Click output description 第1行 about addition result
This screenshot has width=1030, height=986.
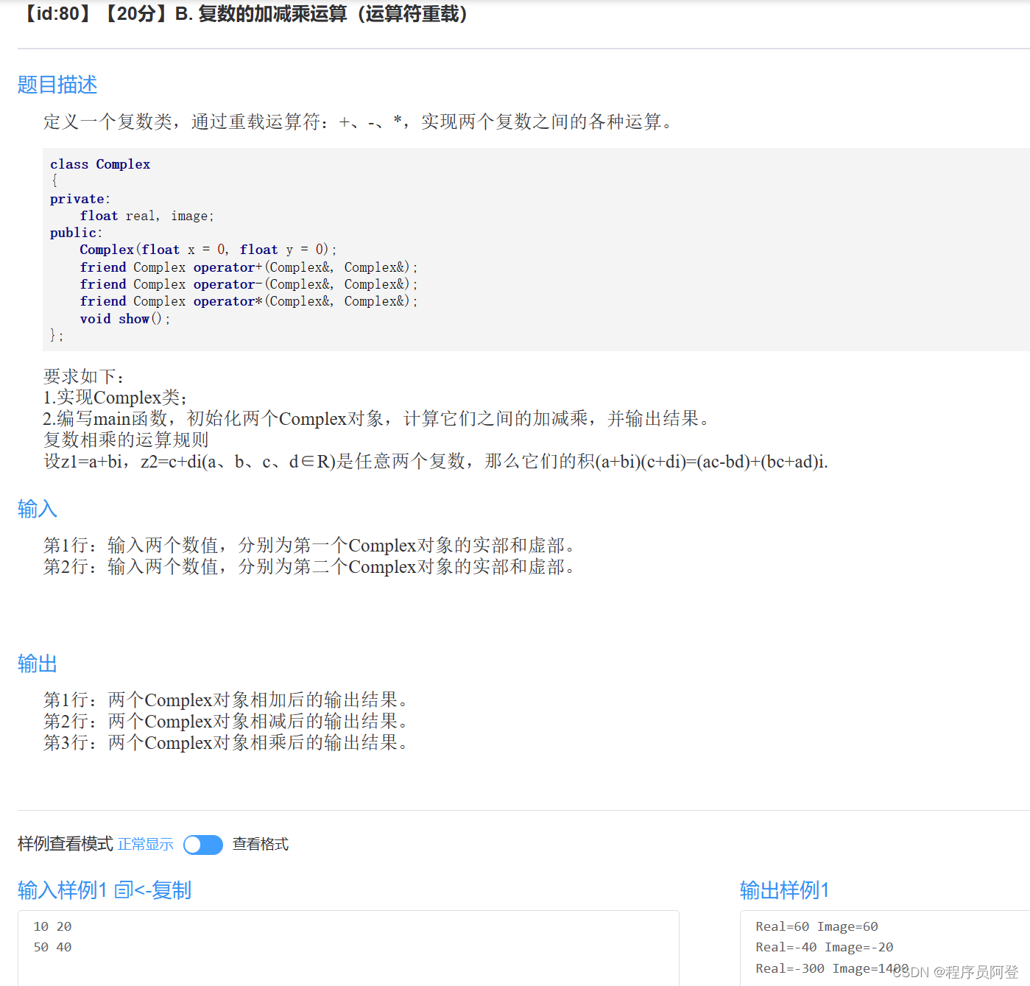coord(226,700)
